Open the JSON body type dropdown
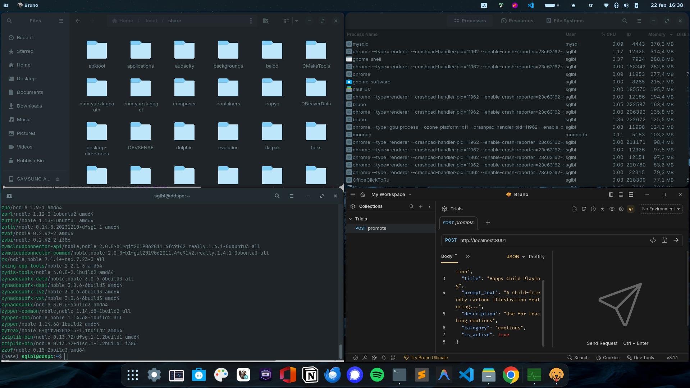 click(516, 257)
